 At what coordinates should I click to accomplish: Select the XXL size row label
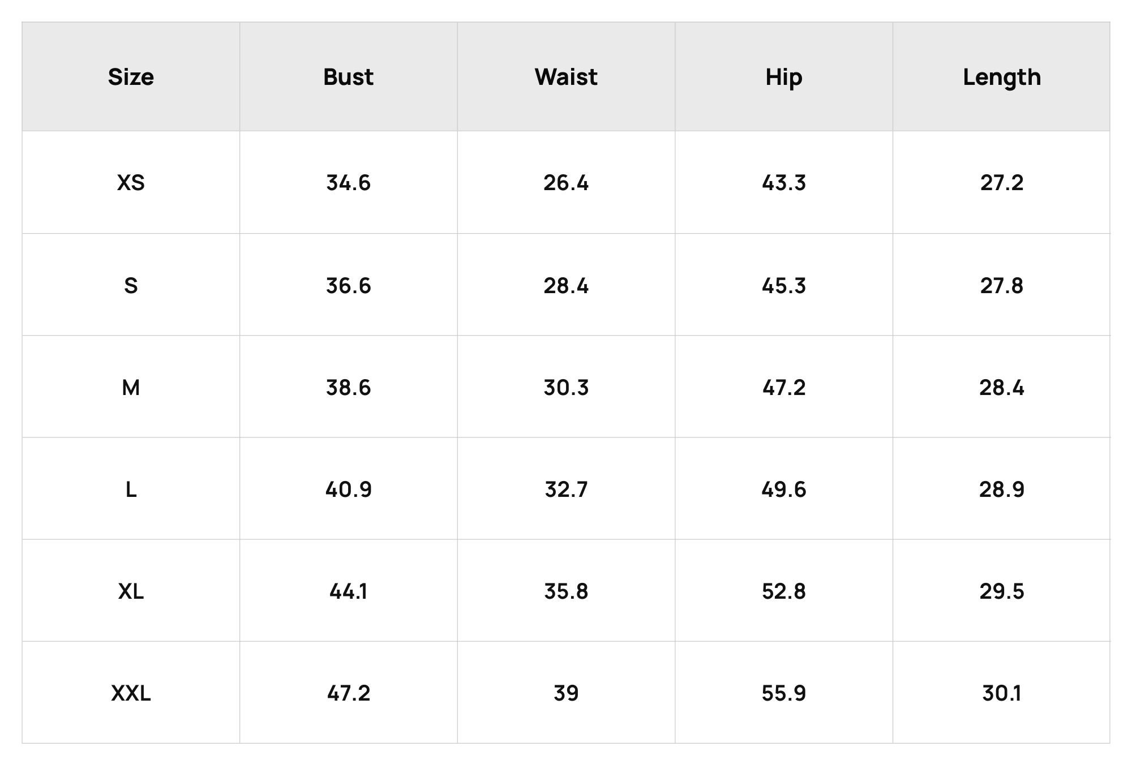pos(131,693)
